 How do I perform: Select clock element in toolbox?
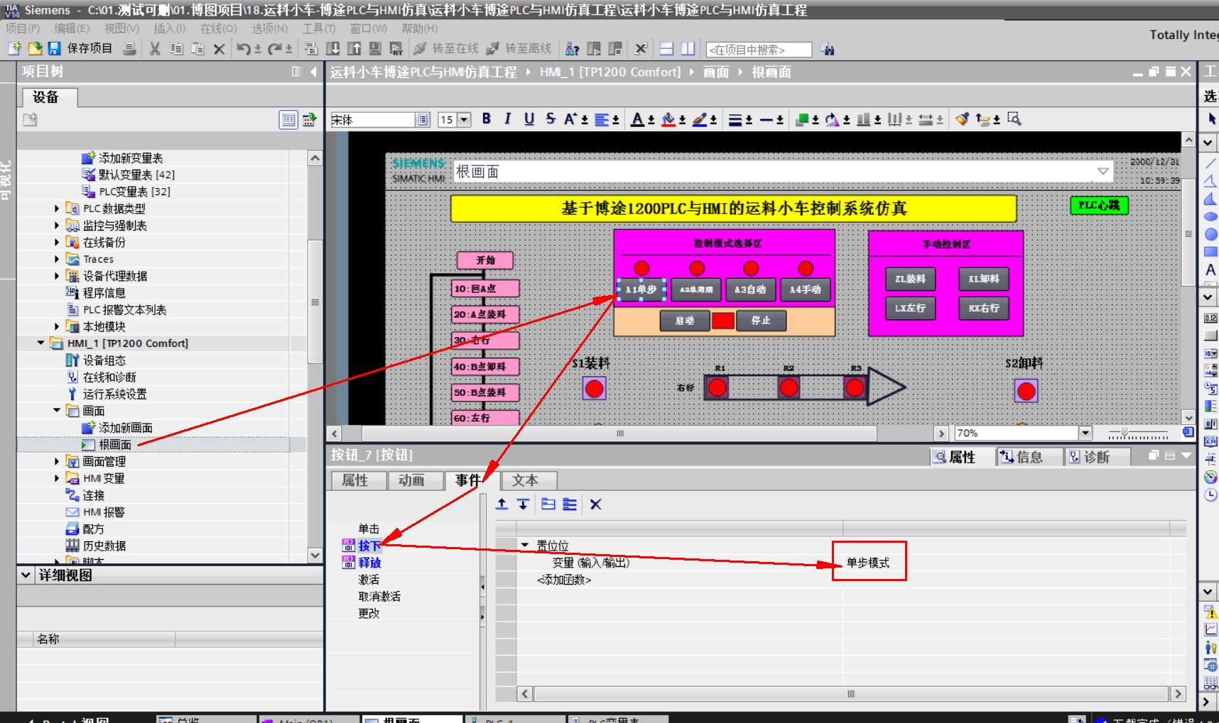coord(1210,495)
